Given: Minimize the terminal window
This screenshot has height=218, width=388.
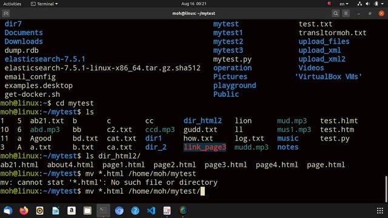Looking at the screenshot, I should coord(358,13).
